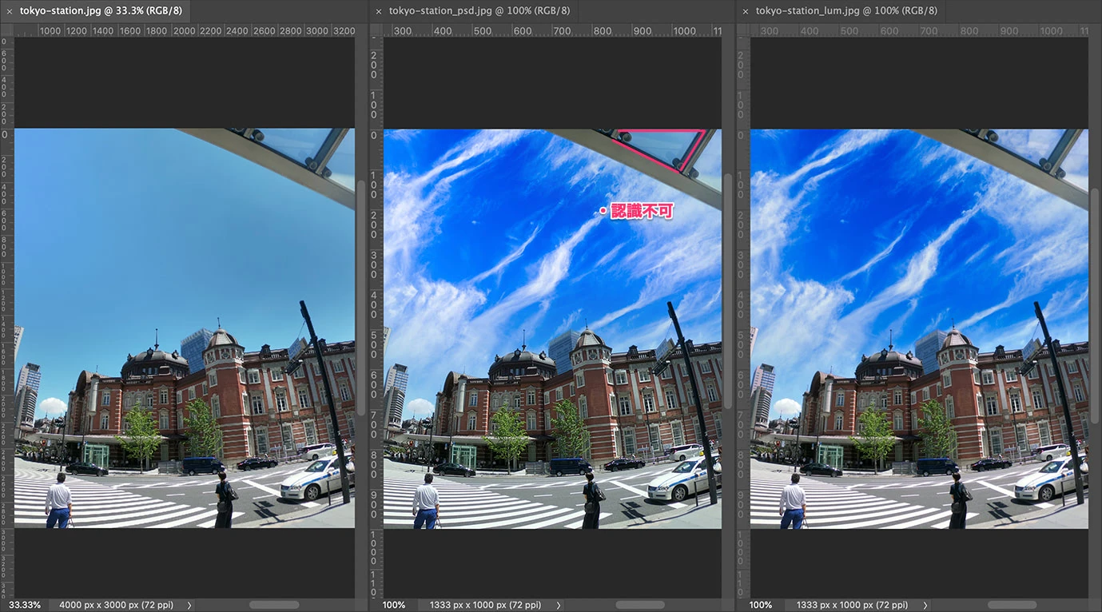Open status bar arrow menu in psd window

[x=559, y=606]
